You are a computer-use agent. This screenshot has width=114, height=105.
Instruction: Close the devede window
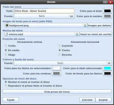click(110, 2)
